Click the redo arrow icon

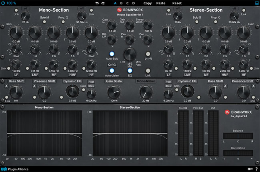103,3
